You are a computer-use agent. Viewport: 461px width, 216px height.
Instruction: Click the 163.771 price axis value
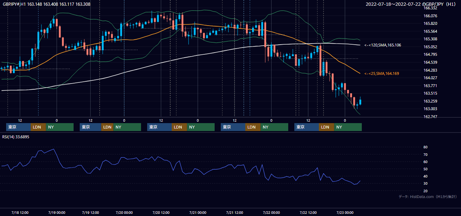[430, 86]
